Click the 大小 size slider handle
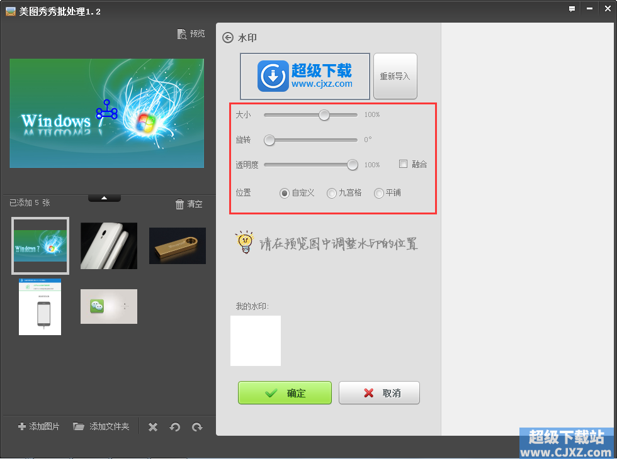The width and height of the screenshot is (617, 459). pyautogui.click(x=324, y=115)
